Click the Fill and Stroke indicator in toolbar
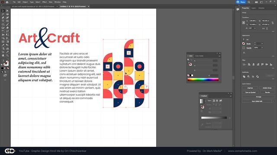The image size is (277, 155). tap(6, 63)
